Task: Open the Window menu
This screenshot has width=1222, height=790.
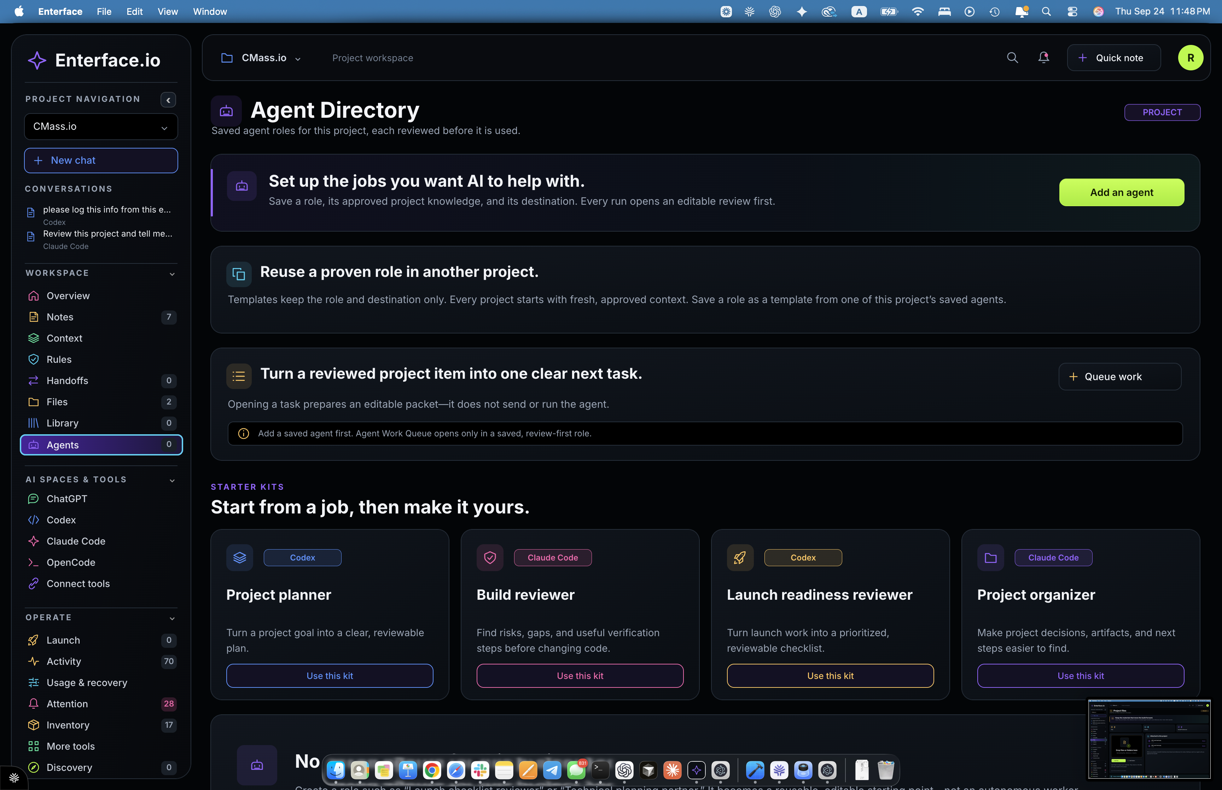Action: 210,11
